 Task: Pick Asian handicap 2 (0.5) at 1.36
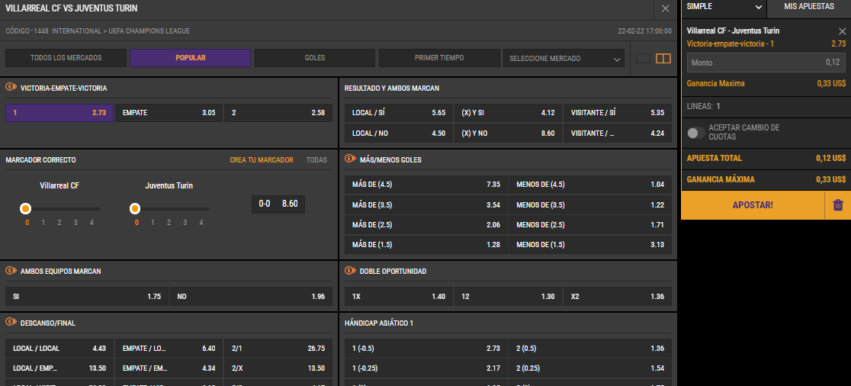(x=590, y=349)
